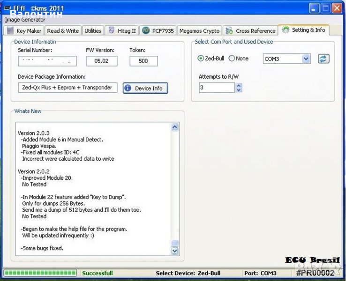The image size is (346, 281).
Task: Open the COM3 port dropdown
Action: click(306, 59)
